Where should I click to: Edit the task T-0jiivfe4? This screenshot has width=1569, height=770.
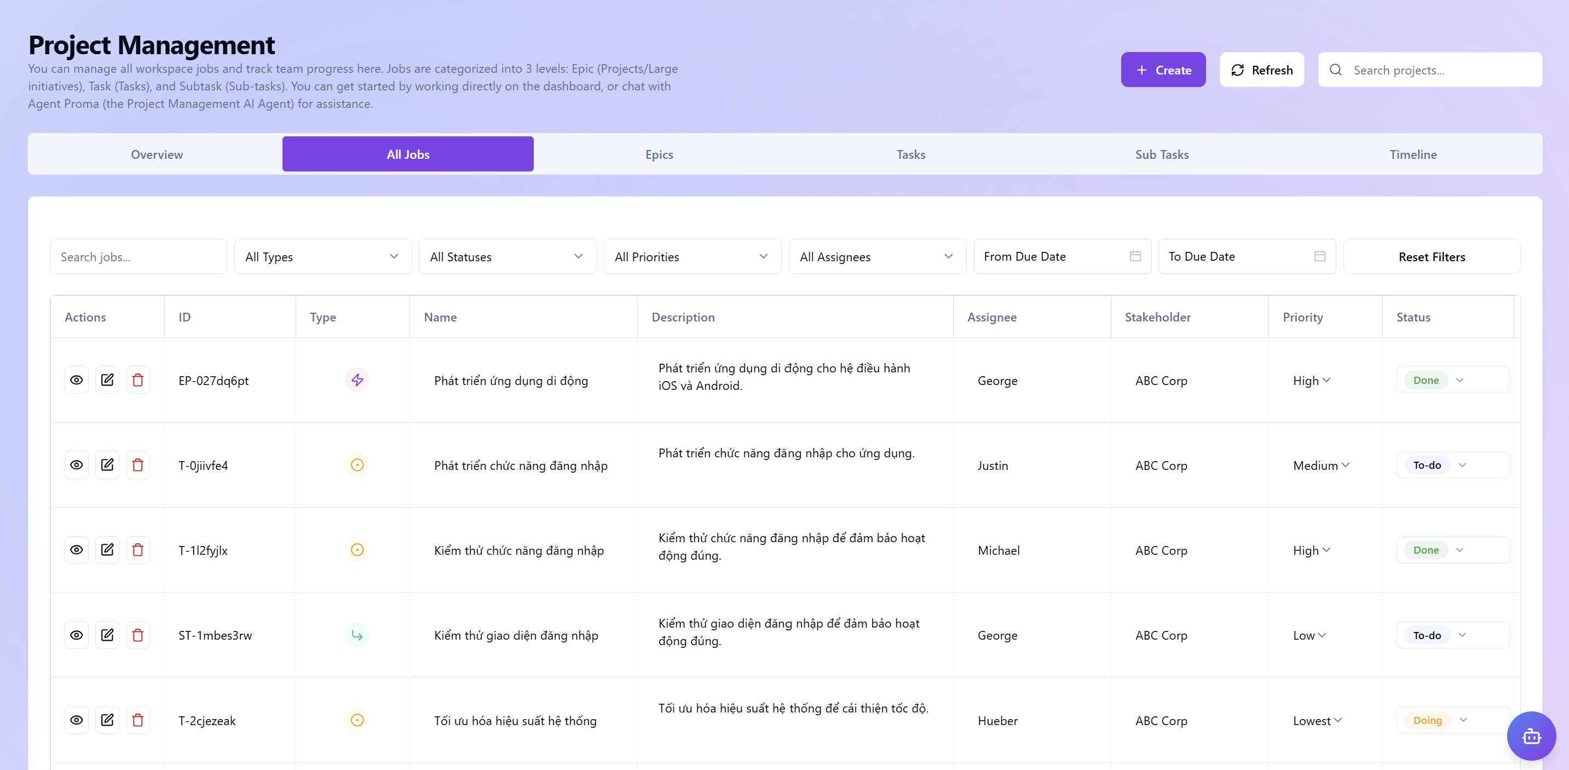tap(107, 464)
